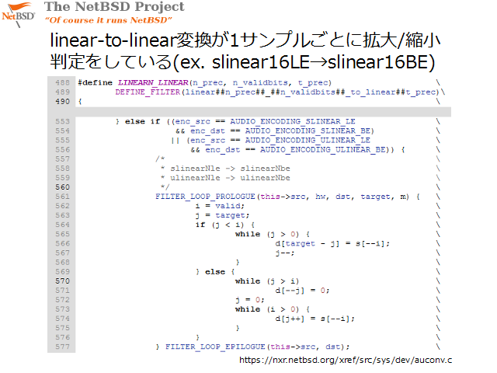Select the LINEARN_LINEAR macro name
Screen dimensions: 497x373
pos(153,83)
